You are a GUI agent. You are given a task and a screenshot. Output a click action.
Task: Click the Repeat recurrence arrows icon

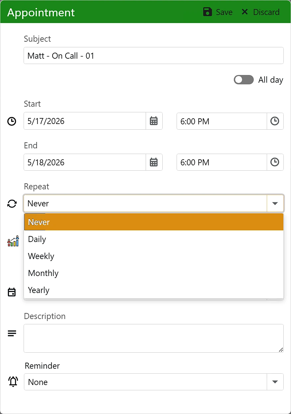12,204
